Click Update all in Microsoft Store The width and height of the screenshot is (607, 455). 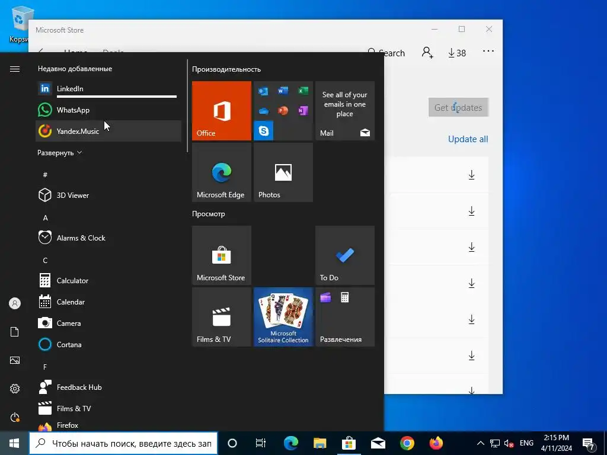point(468,139)
